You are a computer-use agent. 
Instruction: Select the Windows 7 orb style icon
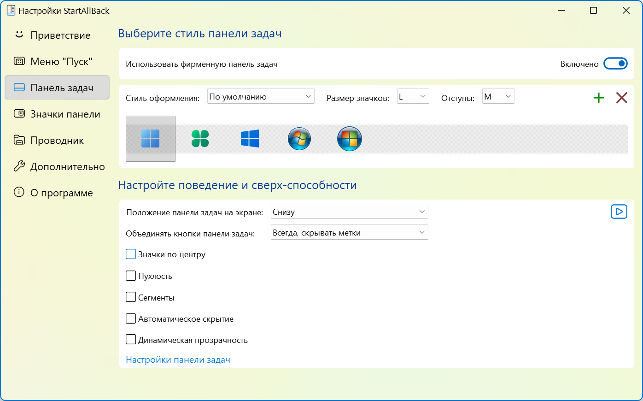point(299,138)
